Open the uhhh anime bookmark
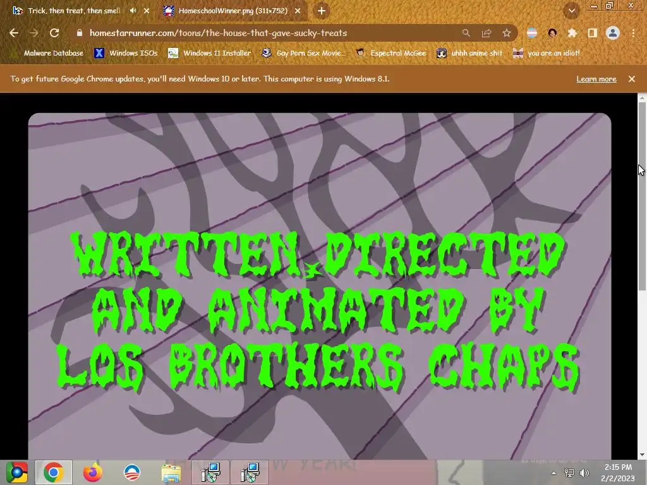Screen dimensions: 647x485 469,53
